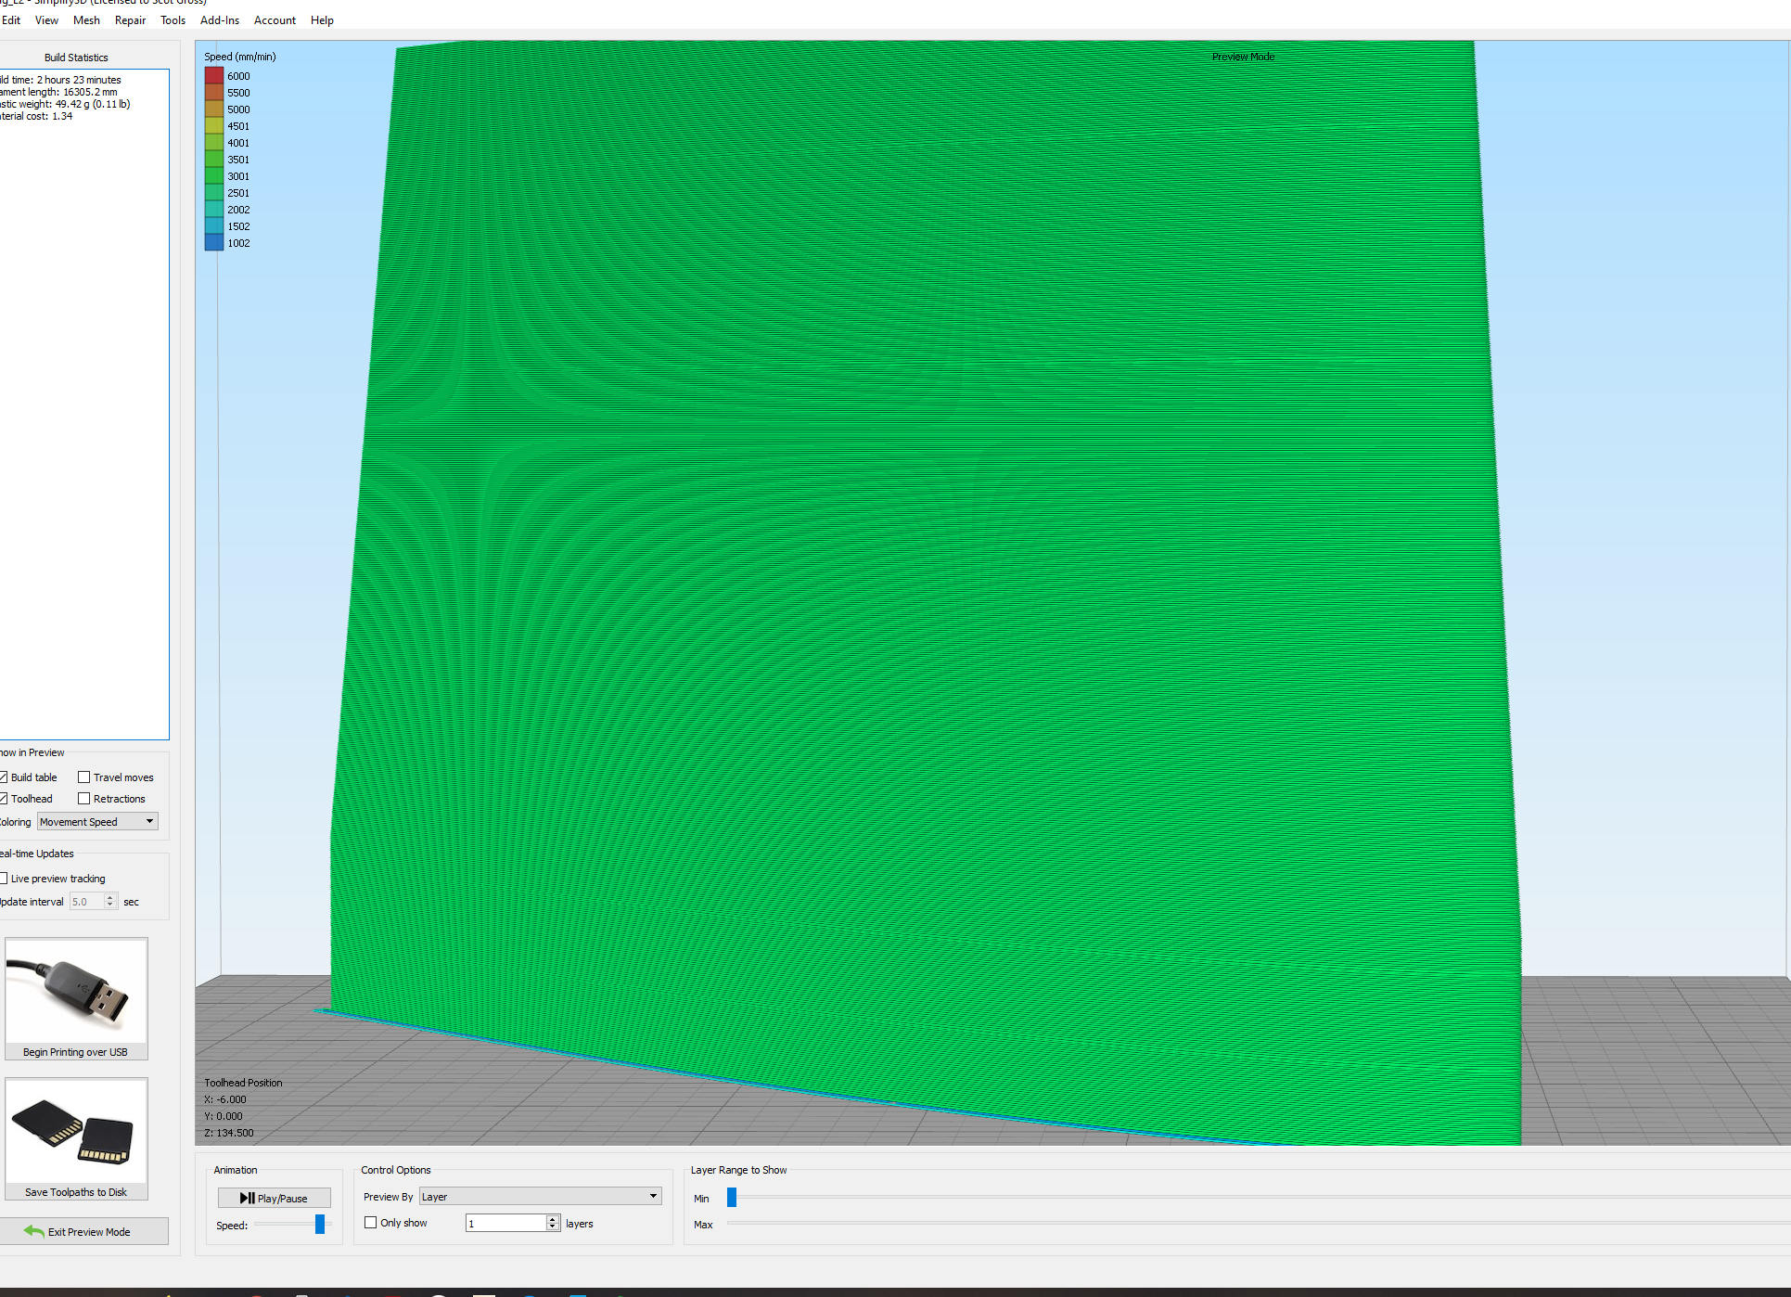This screenshot has width=1791, height=1297.
Task: Click the Min layer range slider handle
Action: 732,1198
